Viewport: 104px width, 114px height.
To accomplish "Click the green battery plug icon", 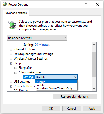I will 12,25.
